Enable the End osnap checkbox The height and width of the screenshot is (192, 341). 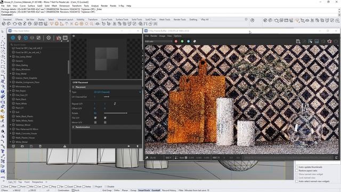point(3,187)
